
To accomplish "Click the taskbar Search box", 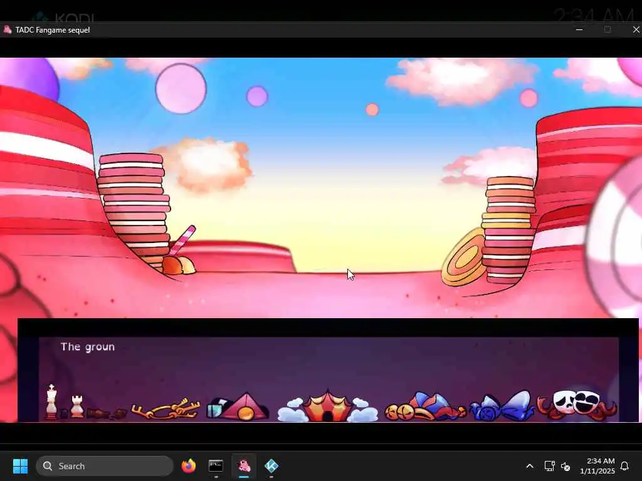I will (105, 466).
